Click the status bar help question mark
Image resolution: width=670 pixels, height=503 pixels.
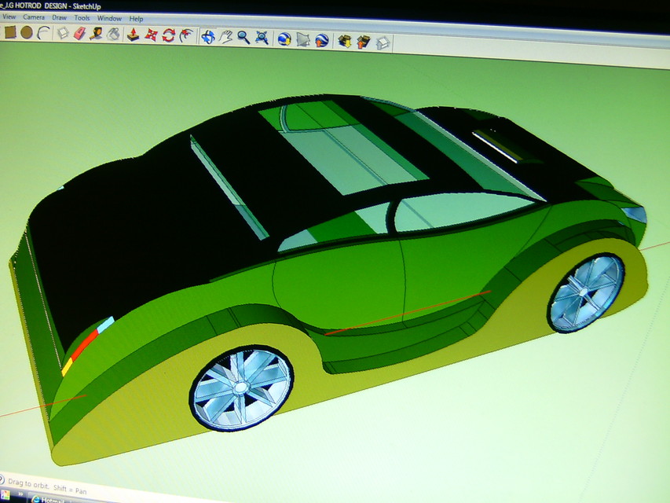coord(3,477)
